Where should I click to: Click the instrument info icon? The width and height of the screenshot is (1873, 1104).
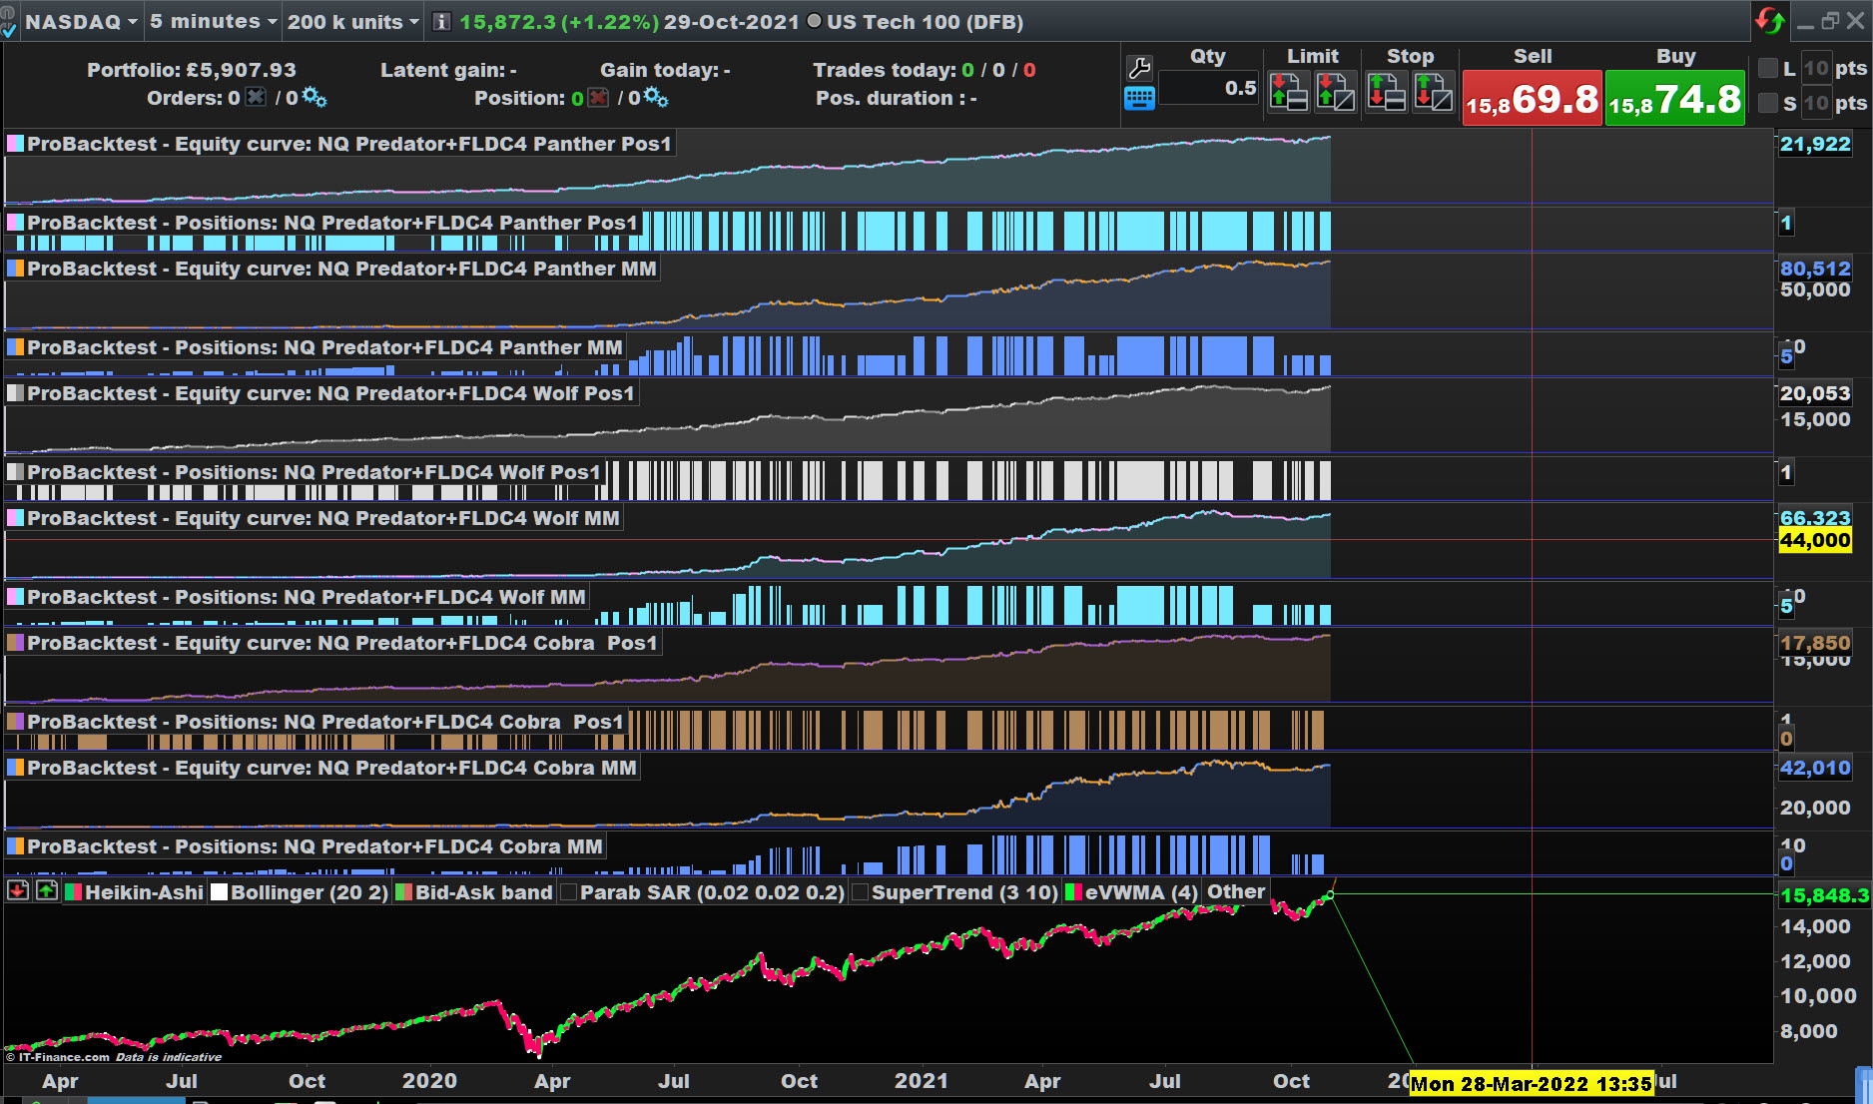(441, 22)
